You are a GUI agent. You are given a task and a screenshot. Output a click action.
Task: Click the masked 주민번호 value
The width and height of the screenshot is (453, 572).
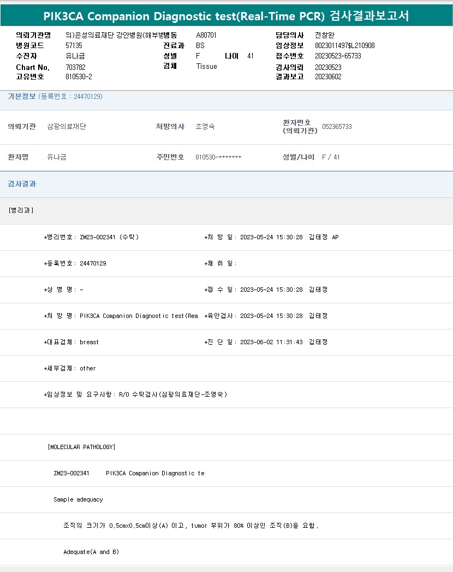click(x=218, y=157)
